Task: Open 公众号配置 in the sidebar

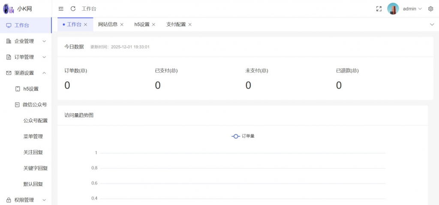Action: tap(36, 121)
